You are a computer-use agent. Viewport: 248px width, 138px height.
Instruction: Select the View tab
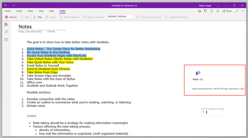click(41, 11)
